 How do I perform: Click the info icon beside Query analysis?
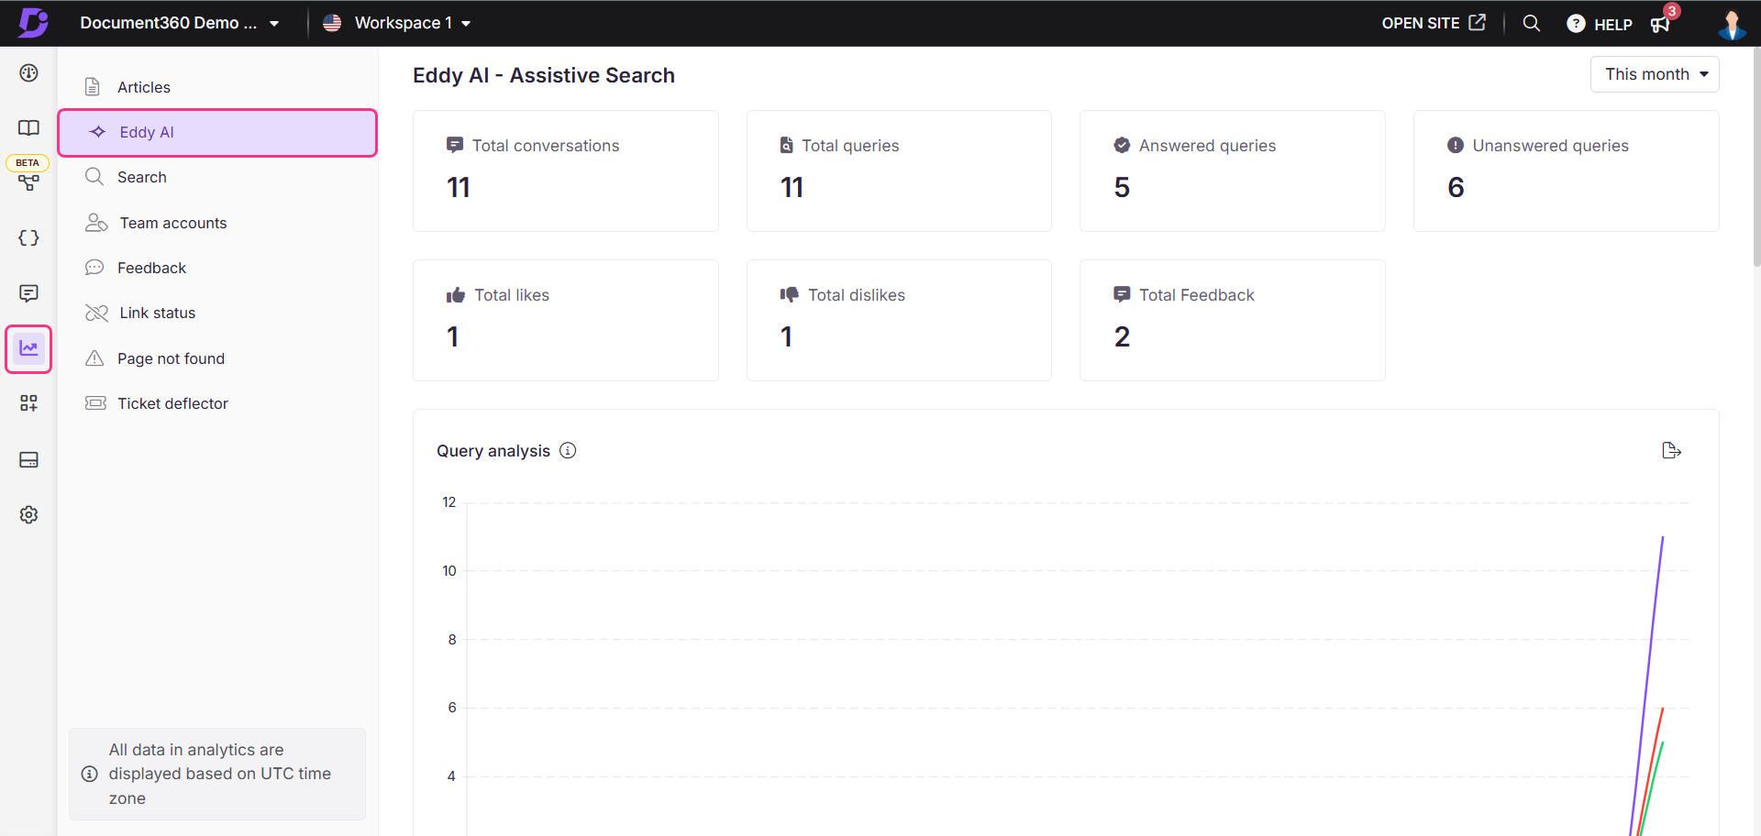pos(568,450)
